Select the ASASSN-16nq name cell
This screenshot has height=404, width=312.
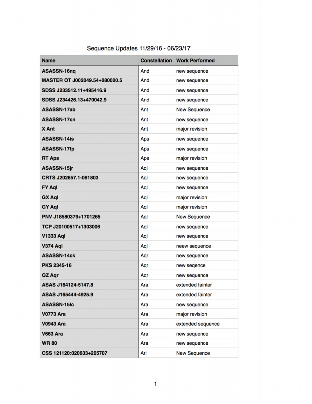point(59,71)
